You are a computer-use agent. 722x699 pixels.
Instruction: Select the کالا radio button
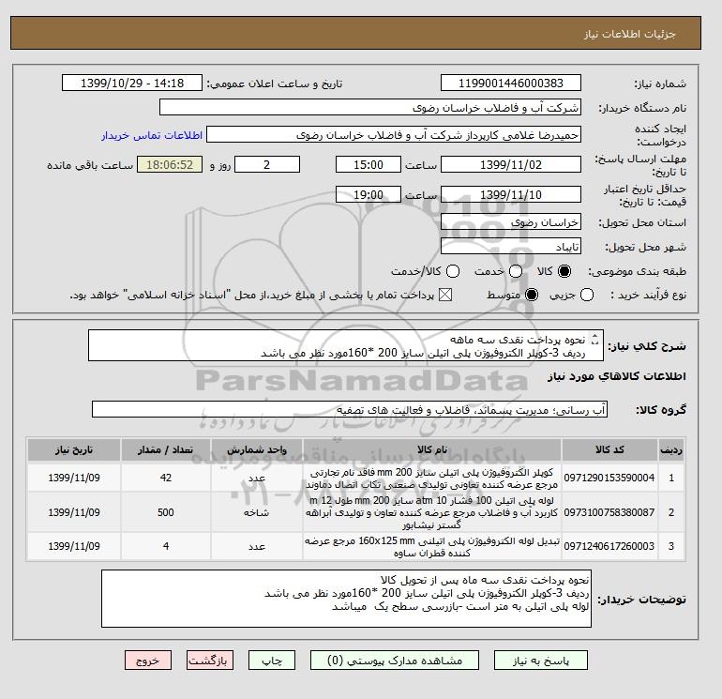click(564, 271)
